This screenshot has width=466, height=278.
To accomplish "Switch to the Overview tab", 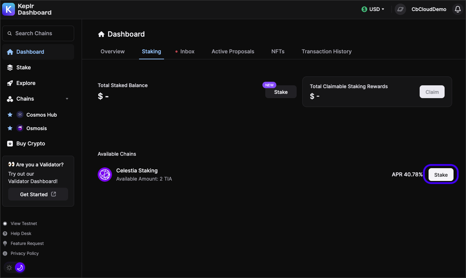I will pyautogui.click(x=113, y=52).
